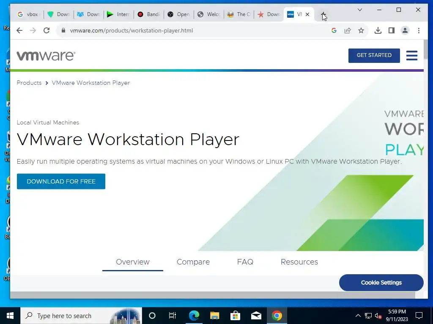Viewport: 433px width, 324px height.
Task: Go back with the browser back arrow
Action: pos(19,30)
